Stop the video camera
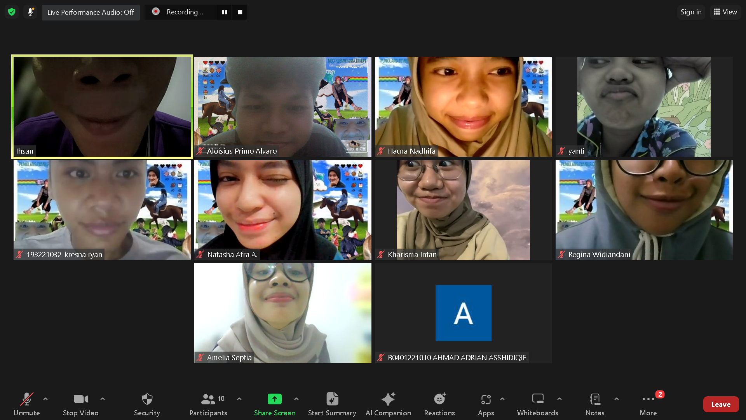Screen dimensions: 746x420 (80, 404)
